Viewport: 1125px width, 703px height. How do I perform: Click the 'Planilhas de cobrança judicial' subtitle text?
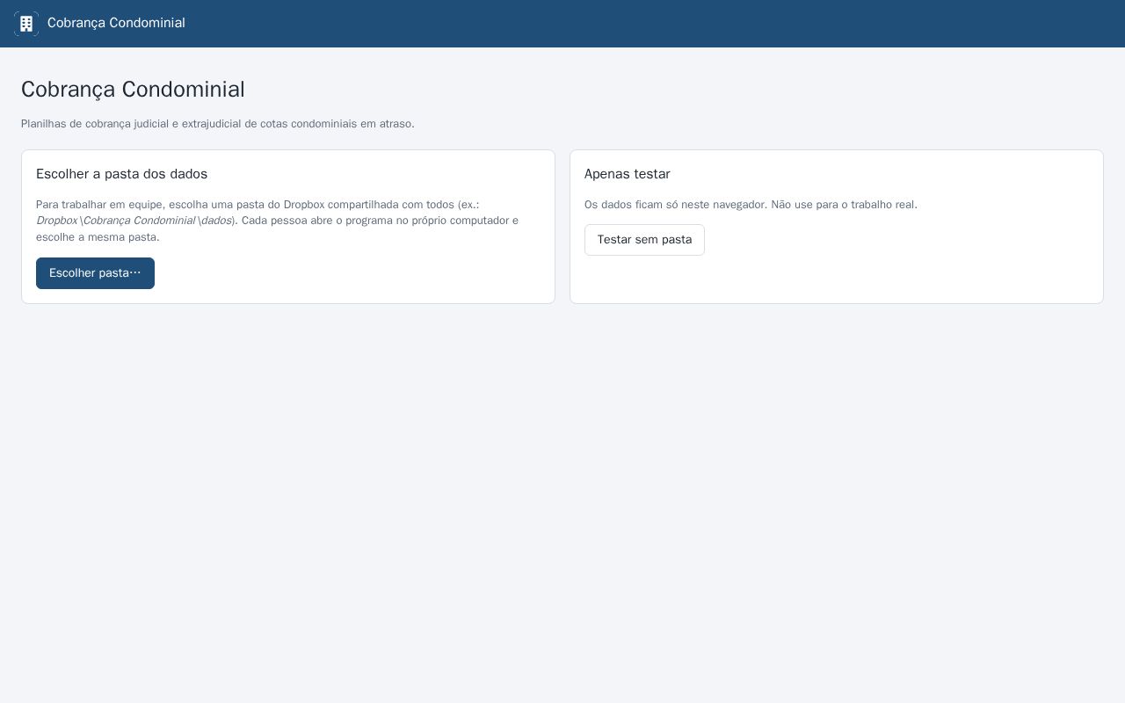217,124
